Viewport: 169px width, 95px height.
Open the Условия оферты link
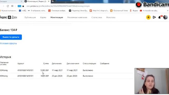(8, 44)
